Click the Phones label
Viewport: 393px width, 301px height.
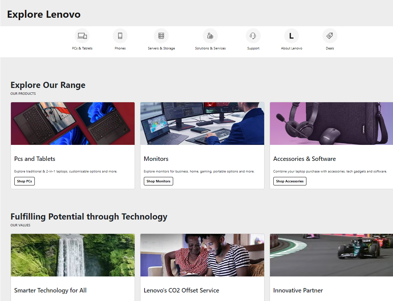point(120,48)
